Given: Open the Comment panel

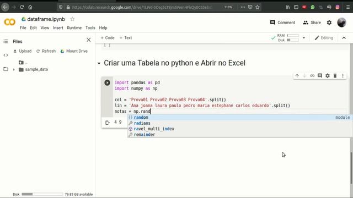Looking at the screenshot, I should 282,23.
